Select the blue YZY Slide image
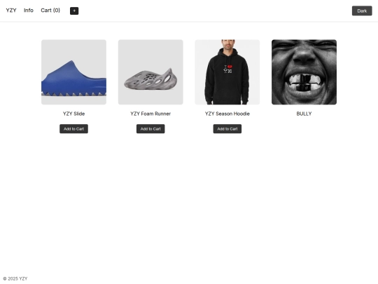Screen dimensions: 378x284 pos(73,72)
